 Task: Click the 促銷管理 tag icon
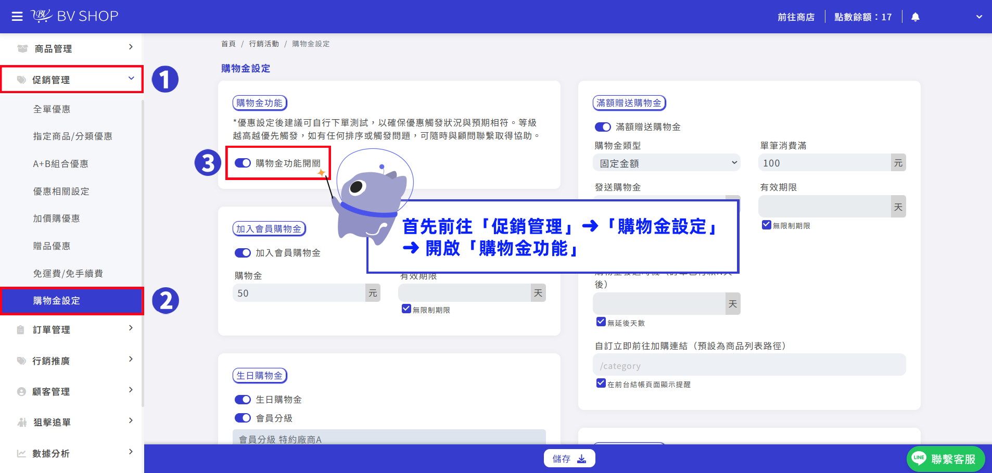click(21, 80)
